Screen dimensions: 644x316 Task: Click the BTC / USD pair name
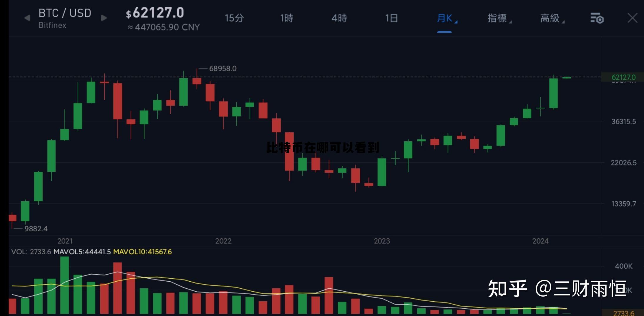coord(65,13)
